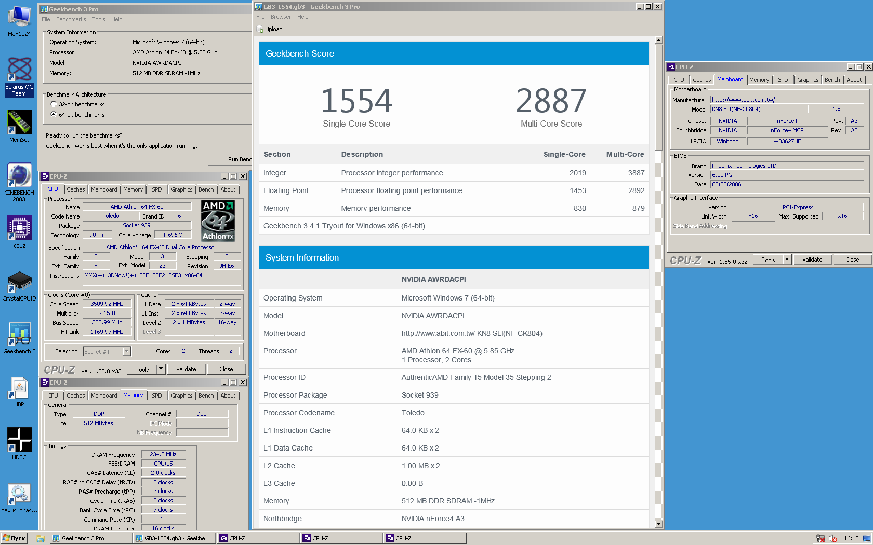The width and height of the screenshot is (873, 545).
Task: Launch the HBP desktop shortcut
Action: tap(19, 391)
